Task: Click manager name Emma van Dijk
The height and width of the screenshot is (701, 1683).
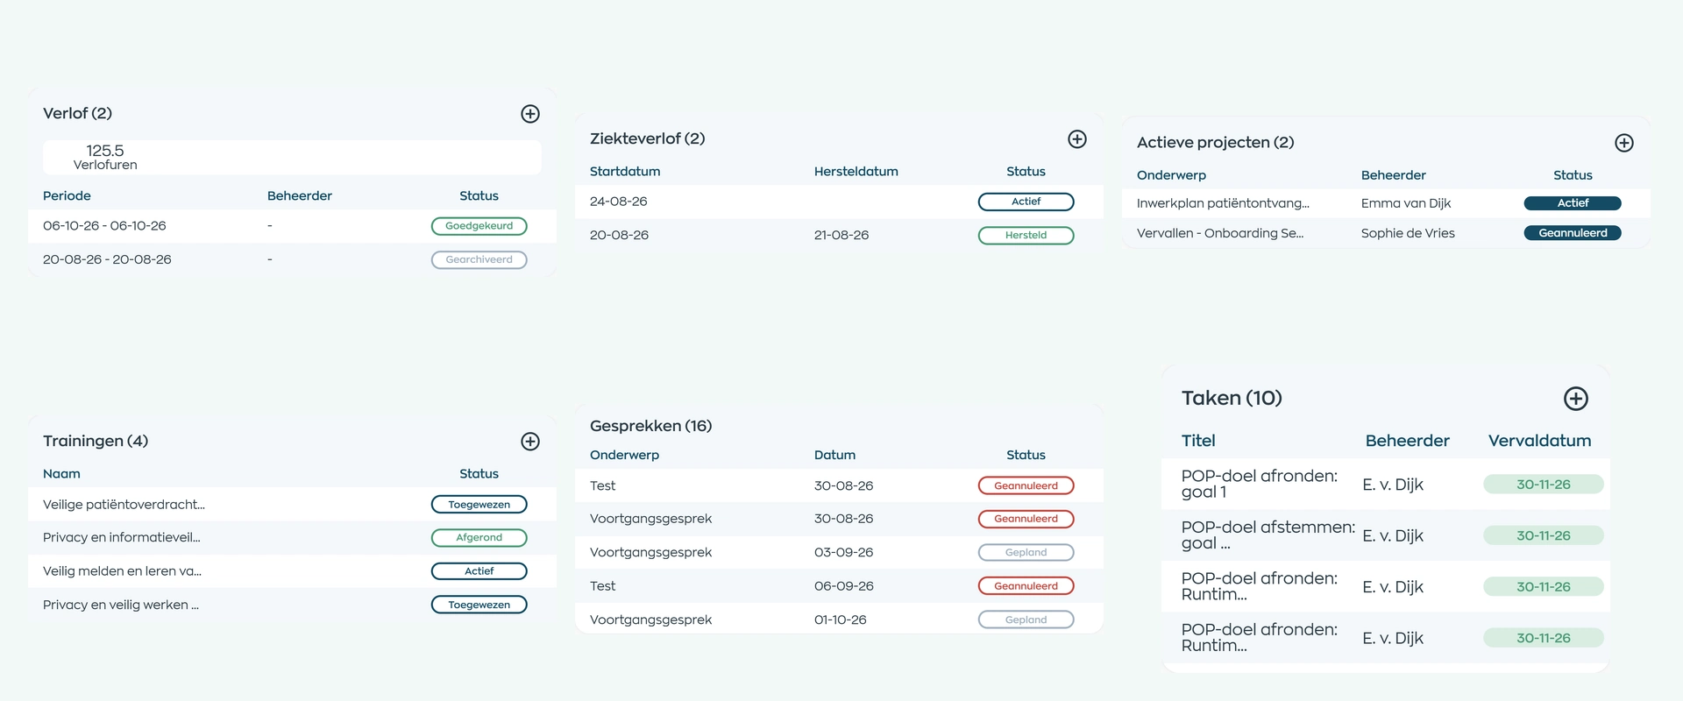Action: point(1406,203)
